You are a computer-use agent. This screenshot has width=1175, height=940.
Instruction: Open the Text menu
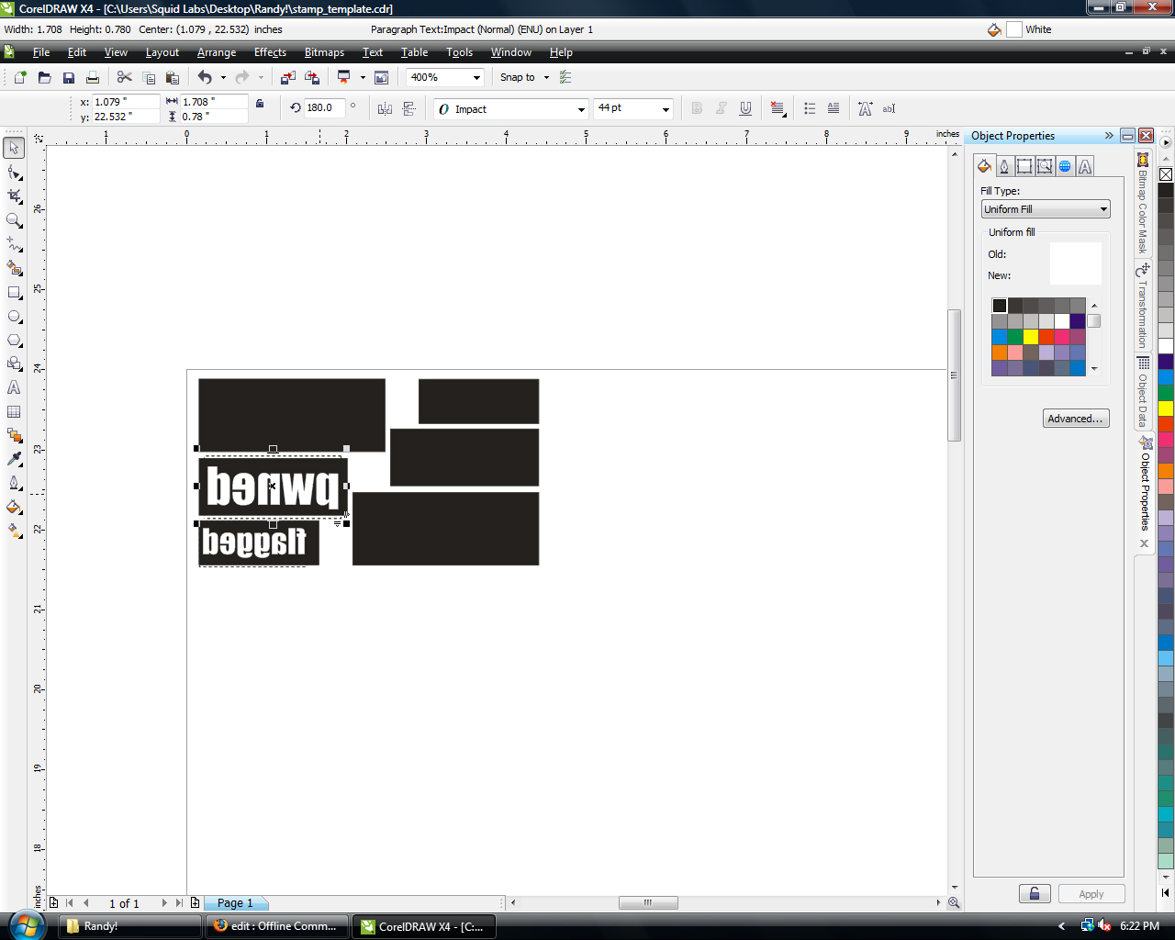(x=373, y=52)
